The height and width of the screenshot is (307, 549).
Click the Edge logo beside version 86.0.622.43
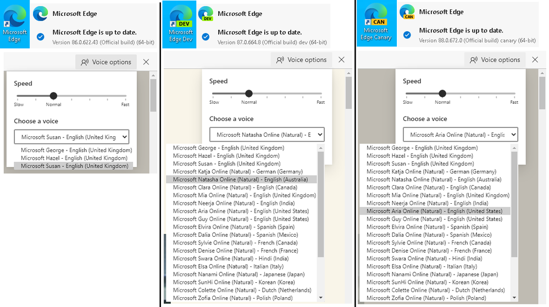pos(41,14)
